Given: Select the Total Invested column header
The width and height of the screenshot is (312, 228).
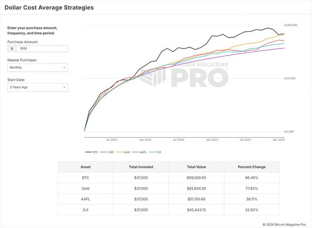Looking at the screenshot, I should (141, 167).
